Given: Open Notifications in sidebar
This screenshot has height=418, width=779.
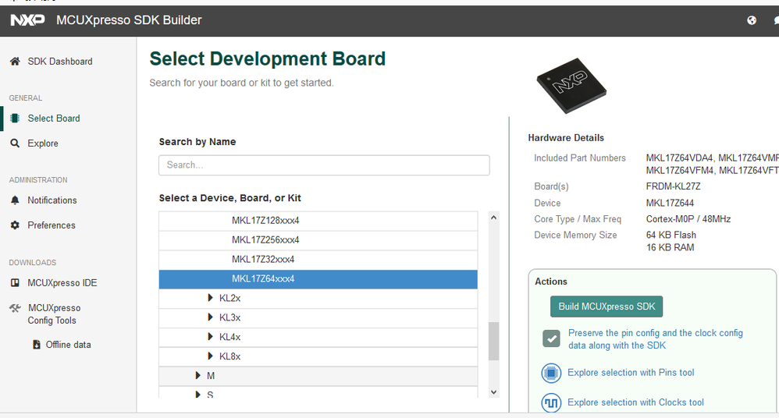Looking at the screenshot, I should (52, 200).
